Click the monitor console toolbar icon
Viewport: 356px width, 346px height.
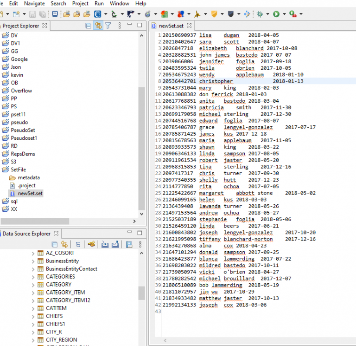tap(55, 14)
